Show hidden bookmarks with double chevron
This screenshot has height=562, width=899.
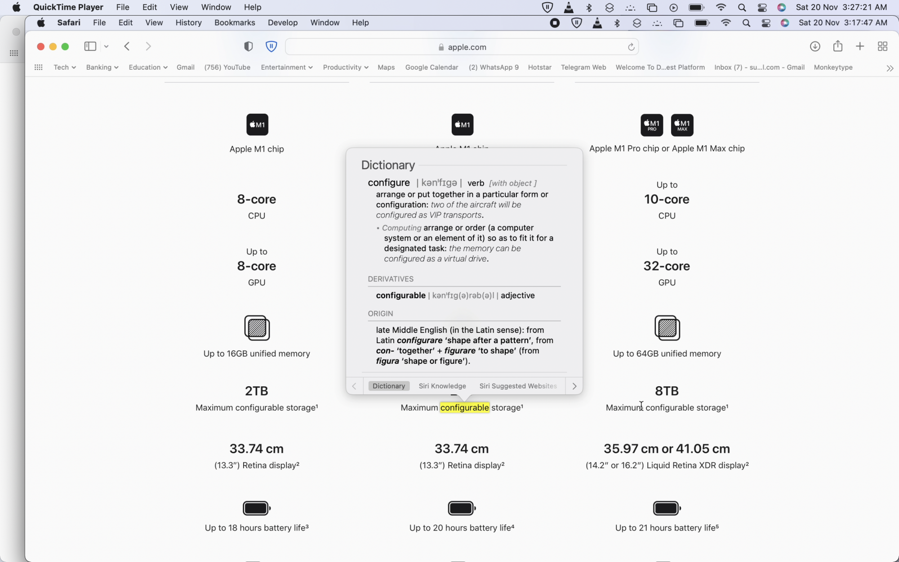890,68
